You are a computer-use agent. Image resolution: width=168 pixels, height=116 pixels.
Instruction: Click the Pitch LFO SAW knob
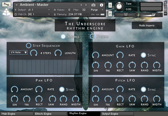pyautogui.click(x=132, y=99)
